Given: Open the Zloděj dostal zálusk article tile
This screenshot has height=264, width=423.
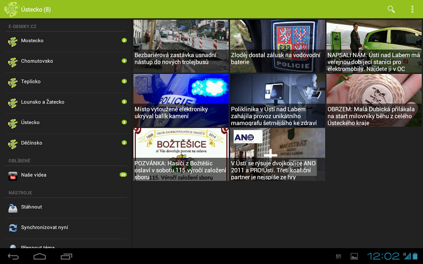Looking at the screenshot, I should [277, 46].
